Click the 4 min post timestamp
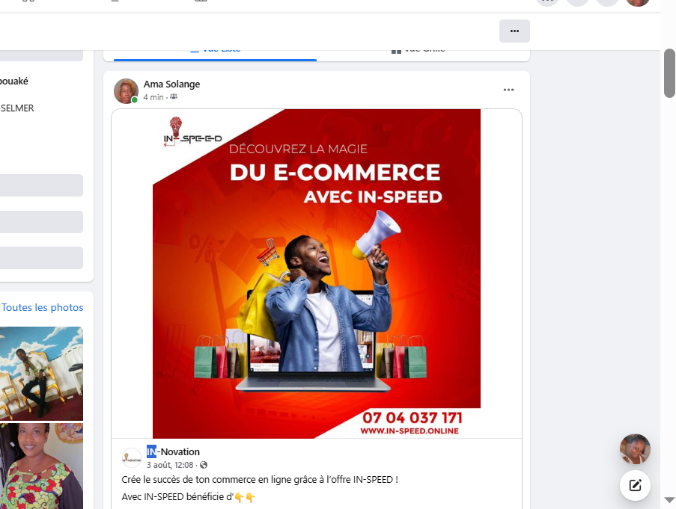The height and width of the screenshot is (509, 676). coord(153,97)
